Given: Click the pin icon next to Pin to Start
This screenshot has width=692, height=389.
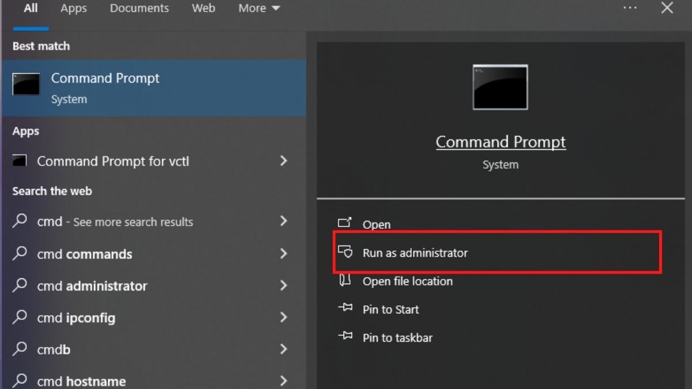Looking at the screenshot, I should pyautogui.click(x=345, y=308).
